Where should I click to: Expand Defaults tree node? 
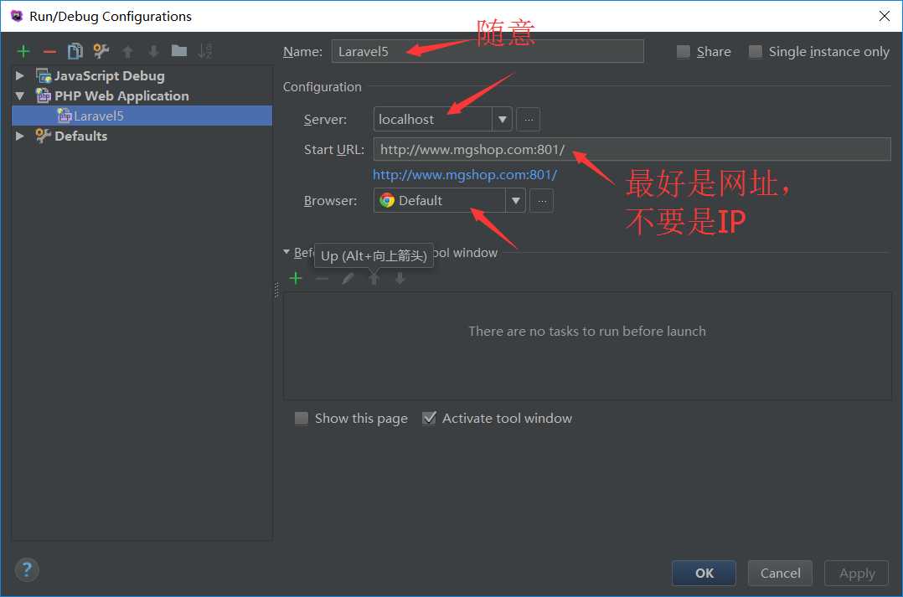[x=19, y=136]
